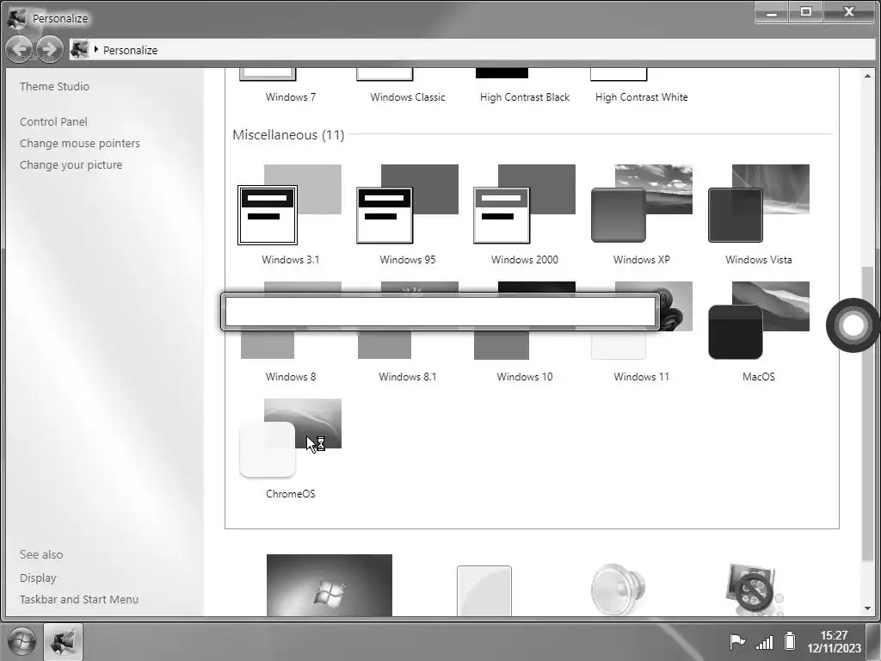Open sounds speaker icon

tap(618, 590)
